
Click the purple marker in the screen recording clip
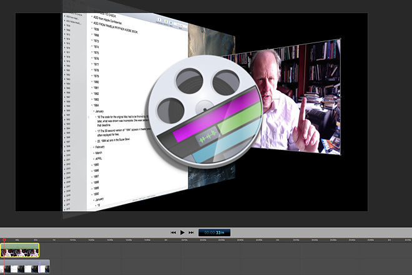[39, 267]
